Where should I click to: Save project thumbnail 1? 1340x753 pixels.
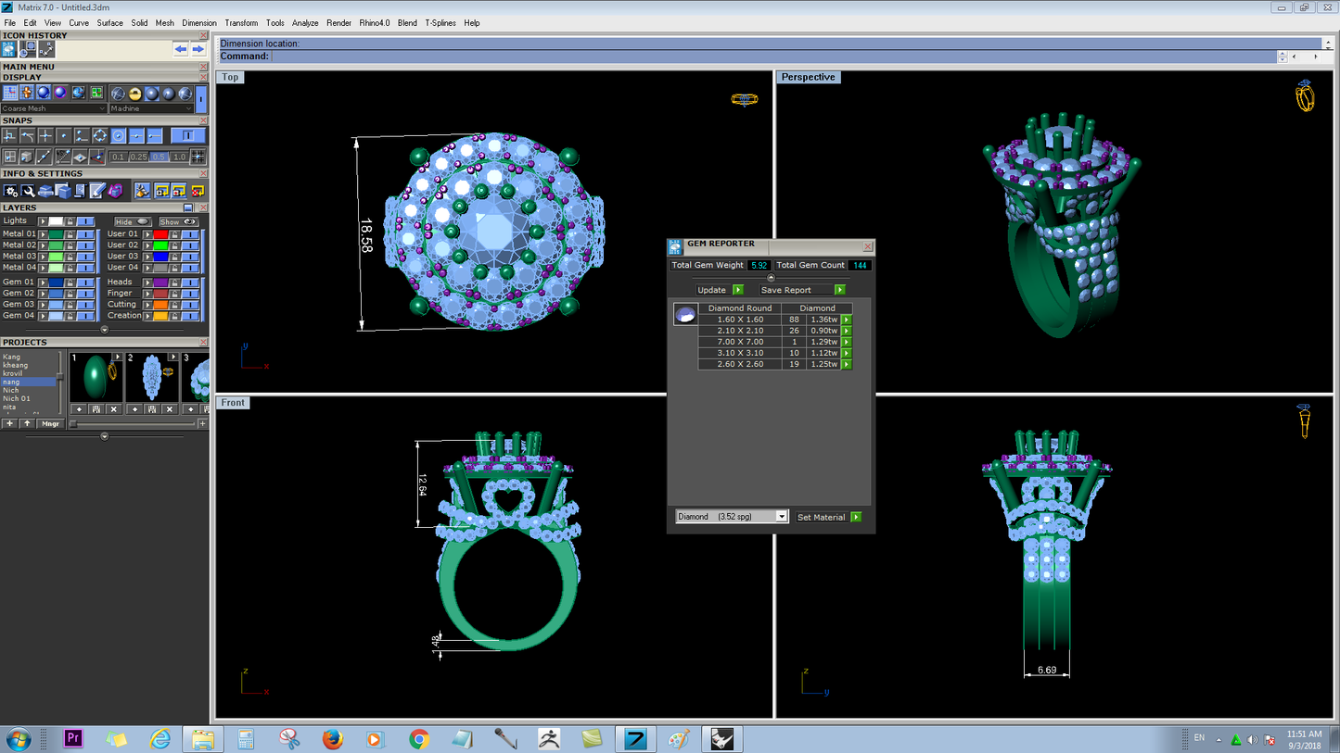[96, 408]
